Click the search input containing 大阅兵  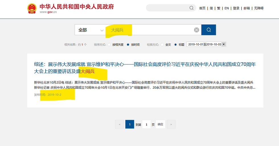point(149,30)
